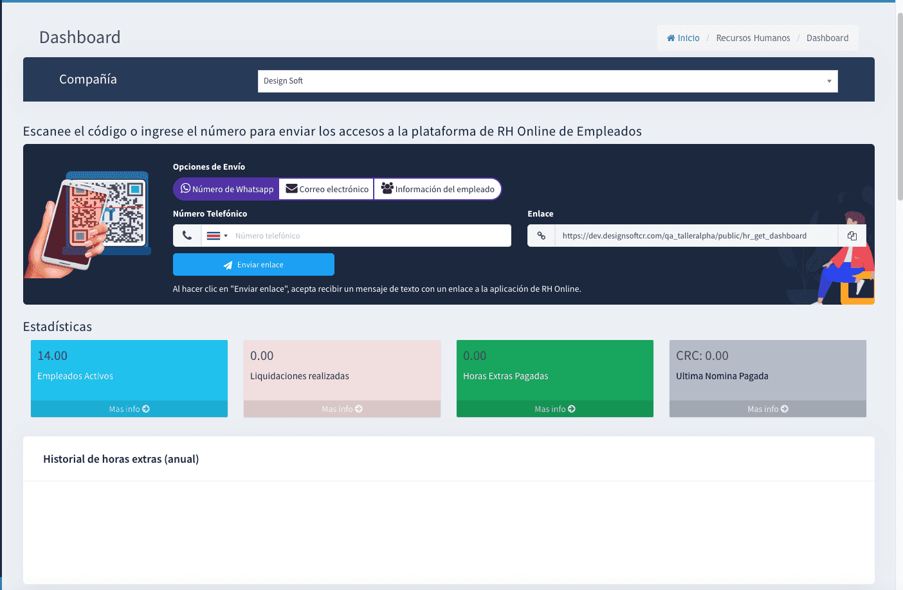The width and height of the screenshot is (903, 590).
Task: Open the Compañía Design Soft dropdown
Action: point(547,81)
